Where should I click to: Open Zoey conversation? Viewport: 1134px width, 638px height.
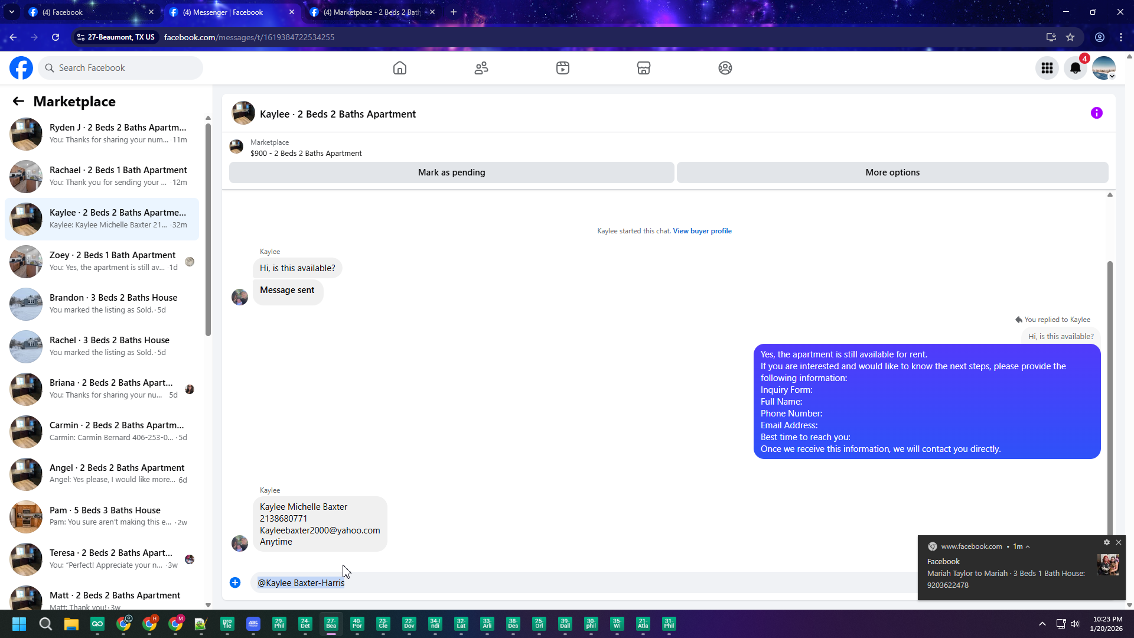pyautogui.click(x=102, y=261)
